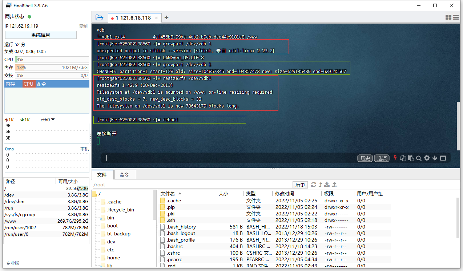Select the CPU monitoring tab
Viewport: 463px width, 271px height.
point(28,84)
